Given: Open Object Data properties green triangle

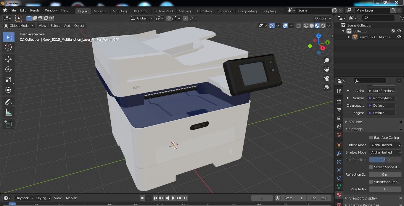Looking at the screenshot, I should [x=339, y=187].
